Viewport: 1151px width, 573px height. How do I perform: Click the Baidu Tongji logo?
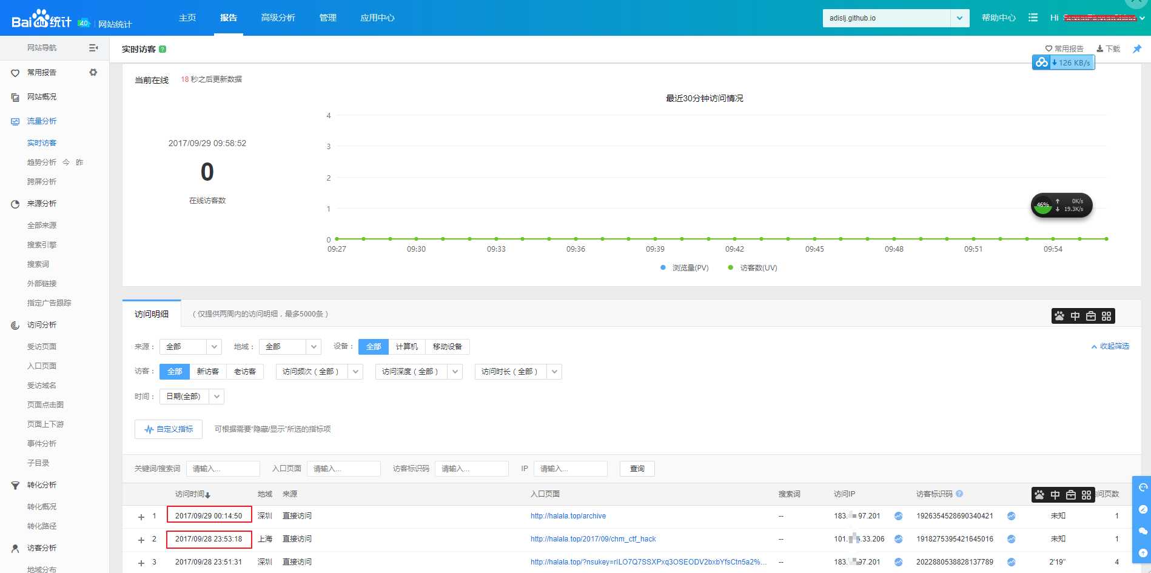point(41,19)
